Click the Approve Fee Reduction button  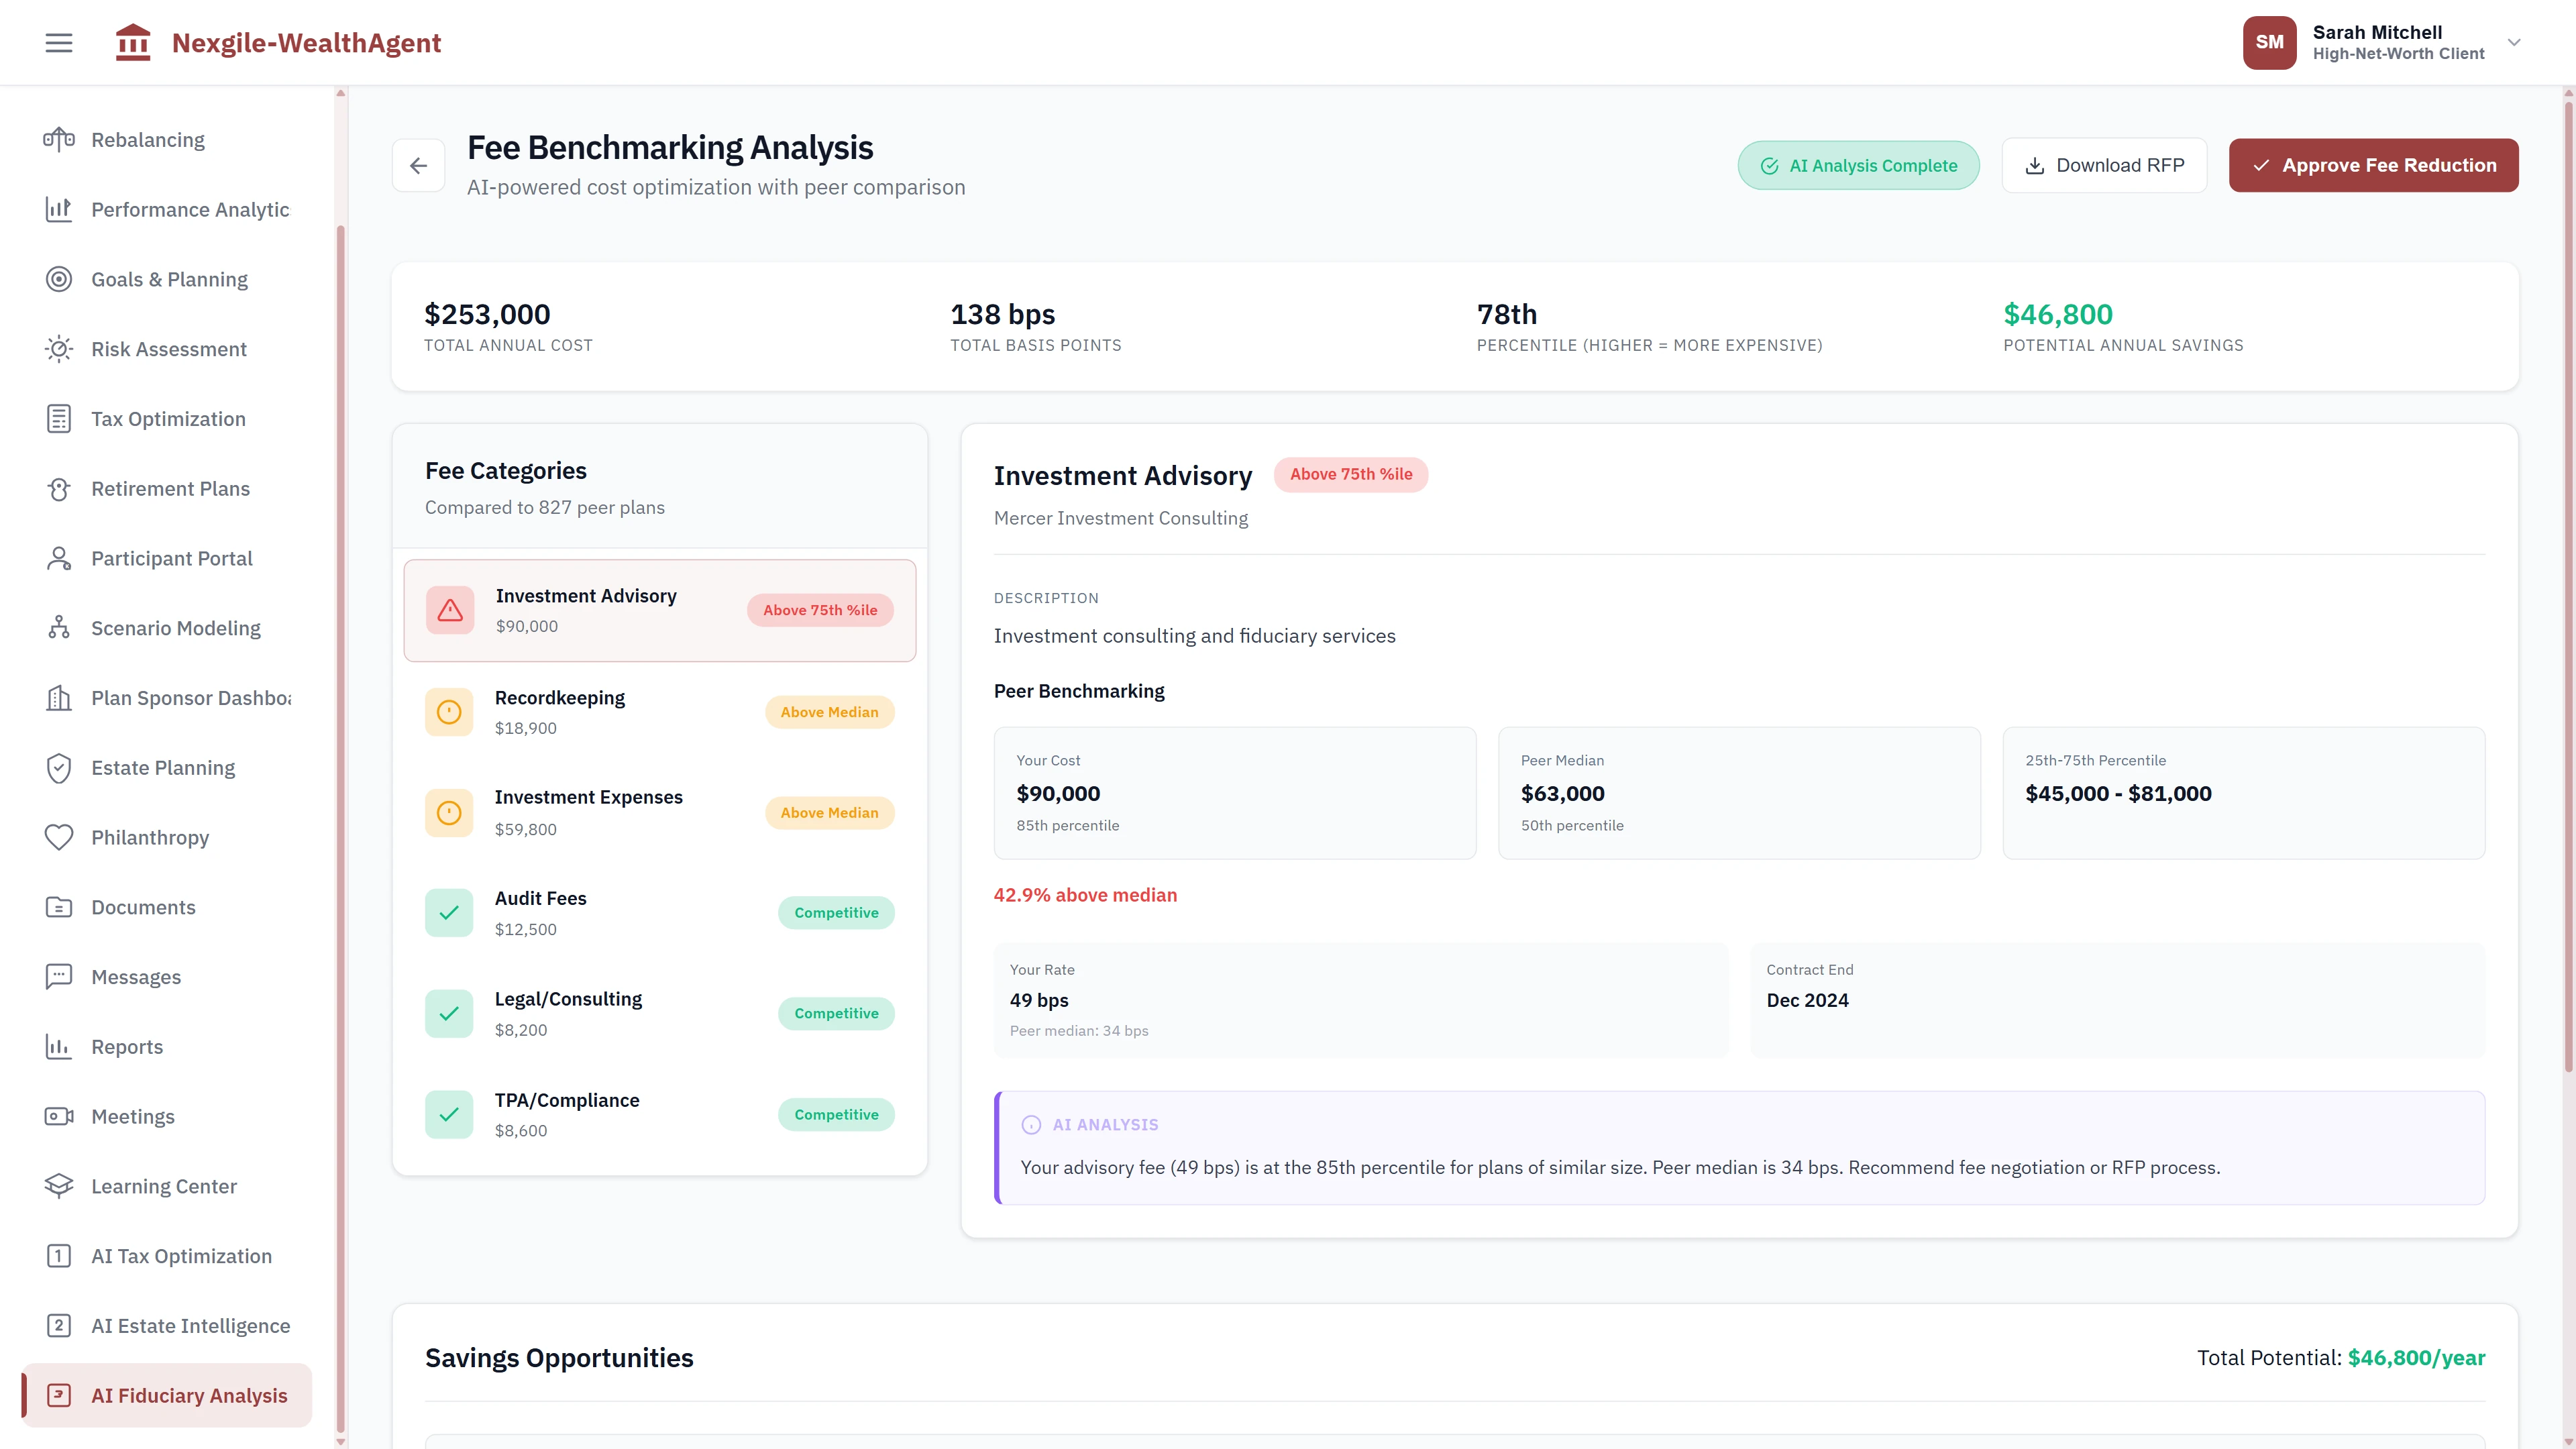(x=2374, y=165)
